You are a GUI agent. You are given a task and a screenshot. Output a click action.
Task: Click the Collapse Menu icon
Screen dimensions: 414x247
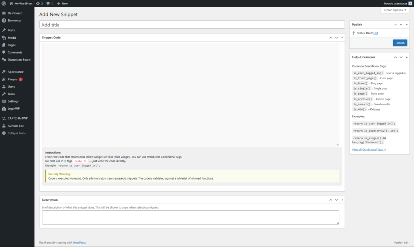[x=4, y=133]
